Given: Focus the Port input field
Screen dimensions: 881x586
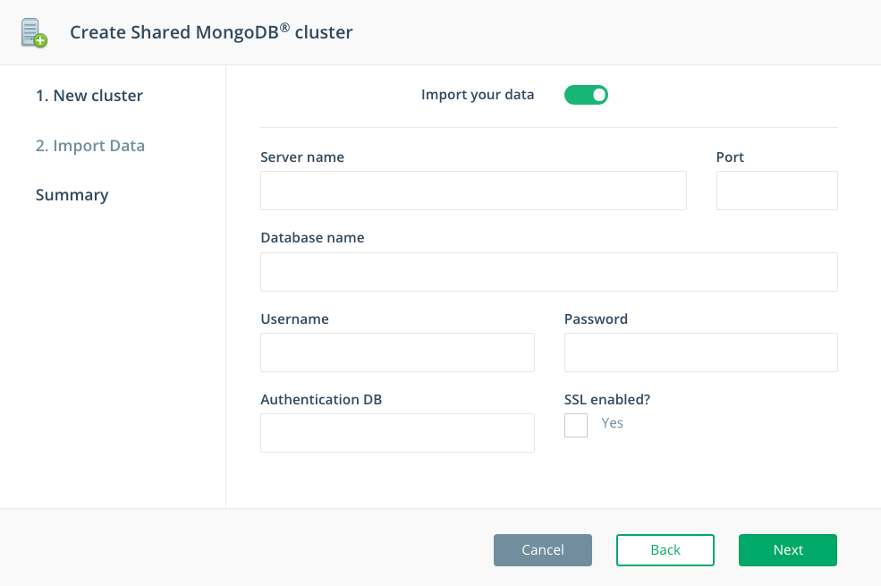Looking at the screenshot, I should tap(777, 191).
